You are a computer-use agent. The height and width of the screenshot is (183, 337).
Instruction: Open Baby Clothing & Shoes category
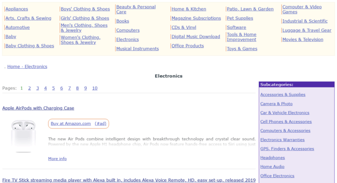click(x=29, y=46)
